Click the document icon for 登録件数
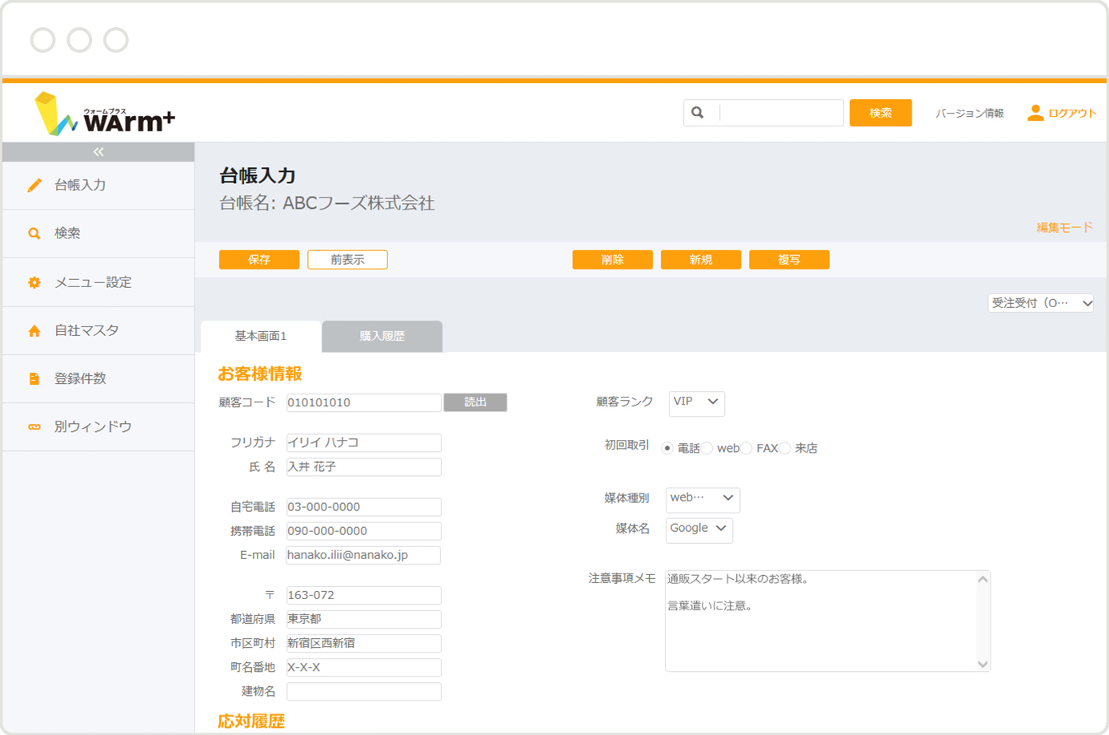 click(x=34, y=378)
